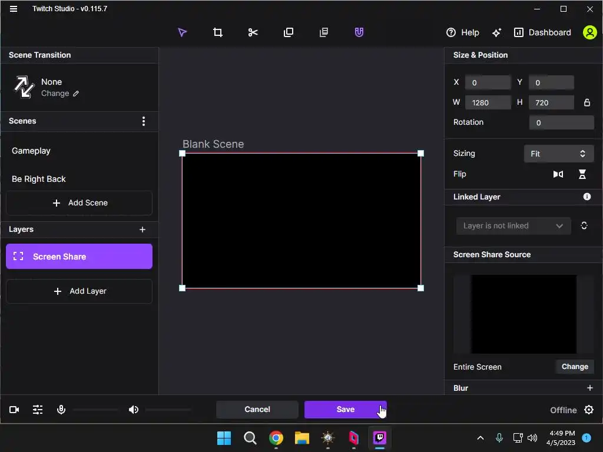Click the duplicate layer icon
Viewport: 603px width, 452px height.
pyautogui.click(x=289, y=32)
